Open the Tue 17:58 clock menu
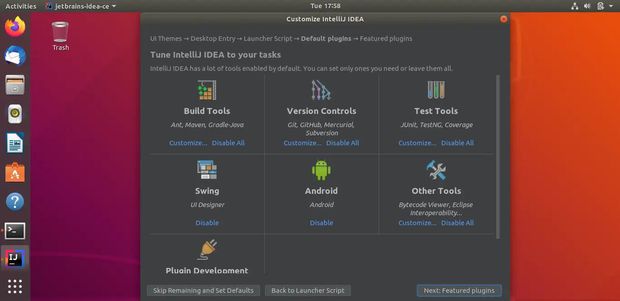The height and width of the screenshot is (301, 620). (x=325, y=6)
